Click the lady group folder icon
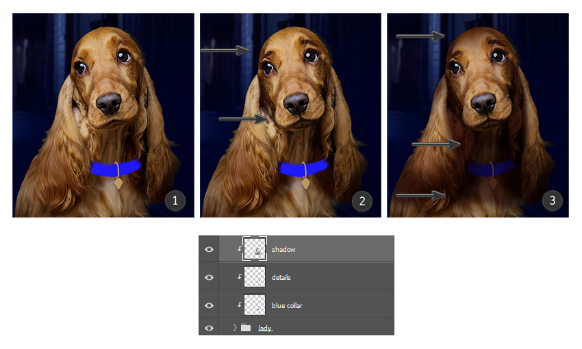Viewport: 582px width, 349px height. pyautogui.click(x=246, y=328)
